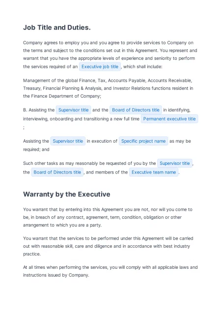This screenshot has width=221, height=312.
Task: Click the text 'required; and'
Action: point(36,150)
